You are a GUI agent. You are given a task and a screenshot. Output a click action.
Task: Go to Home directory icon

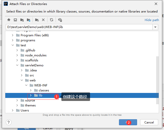point(9,20)
